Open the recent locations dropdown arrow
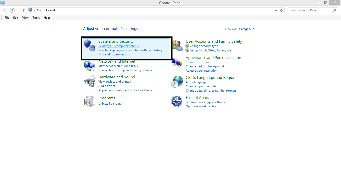 coord(18,10)
